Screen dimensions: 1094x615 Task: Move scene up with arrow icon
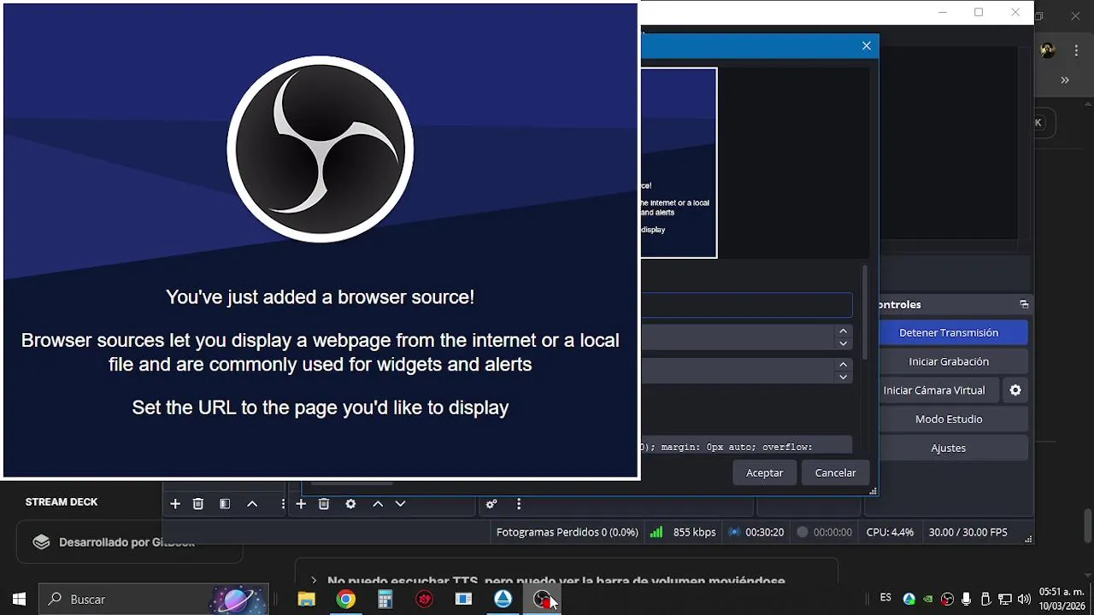[x=252, y=504]
